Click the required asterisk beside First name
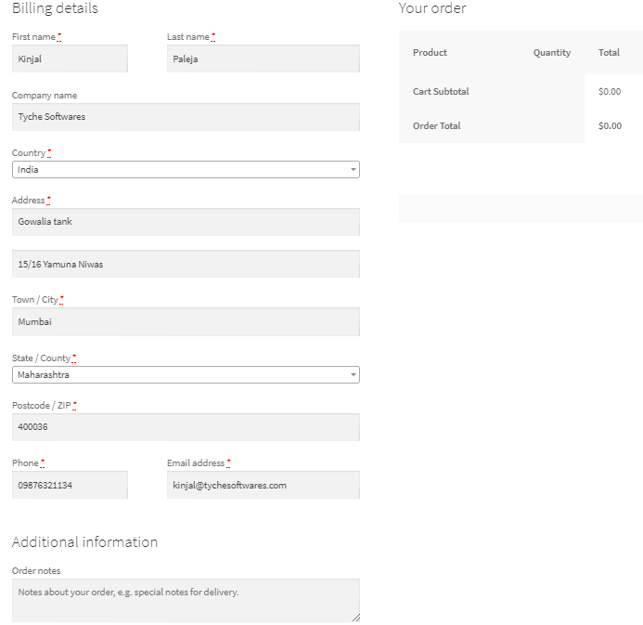The image size is (643, 625). (59, 37)
